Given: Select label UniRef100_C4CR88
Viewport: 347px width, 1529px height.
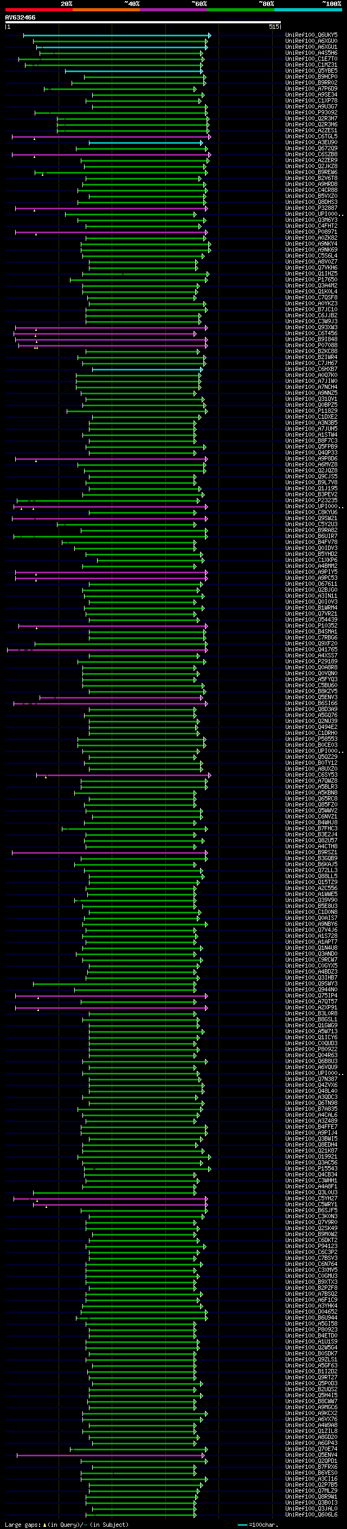Looking at the screenshot, I should 311,190.
